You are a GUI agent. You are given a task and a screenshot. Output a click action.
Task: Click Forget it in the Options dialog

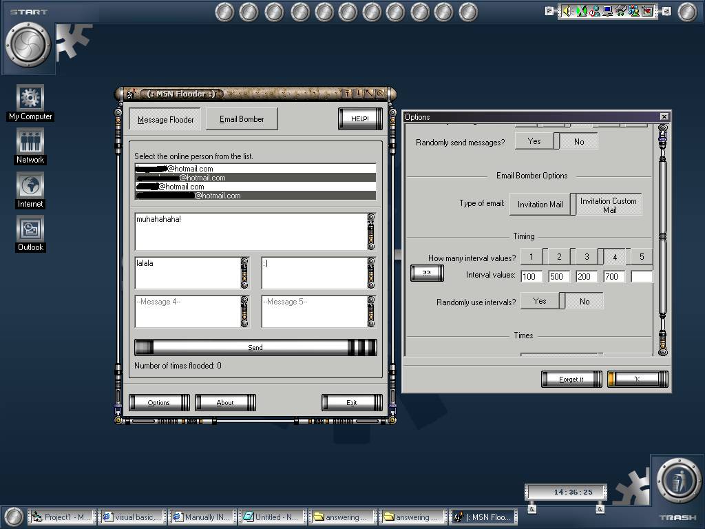pyautogui.click(x=571, y=380)
